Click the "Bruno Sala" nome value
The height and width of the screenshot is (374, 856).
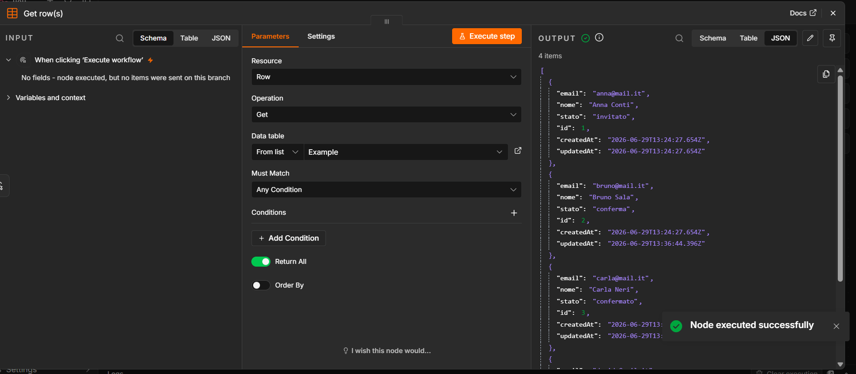[611, 197]
